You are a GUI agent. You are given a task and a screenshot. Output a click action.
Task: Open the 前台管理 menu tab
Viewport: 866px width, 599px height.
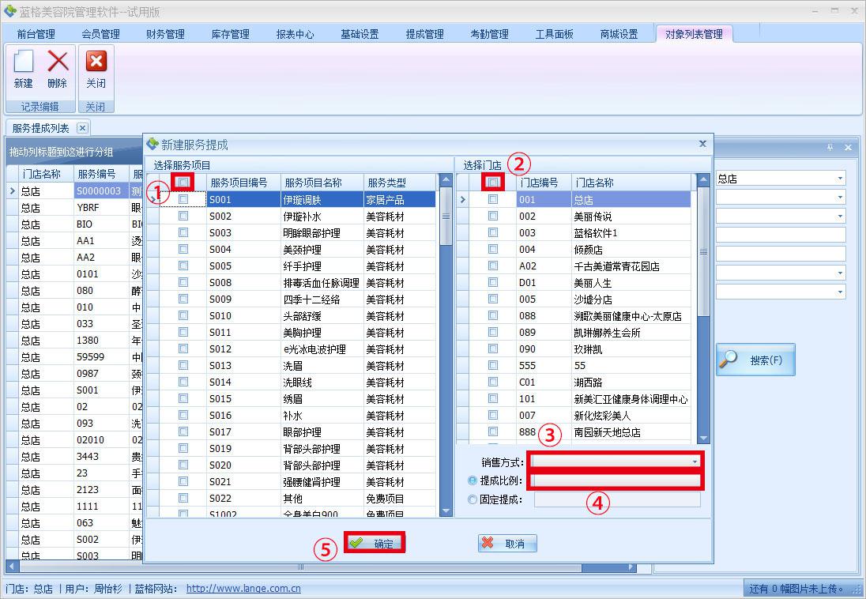tap(36, 34)
